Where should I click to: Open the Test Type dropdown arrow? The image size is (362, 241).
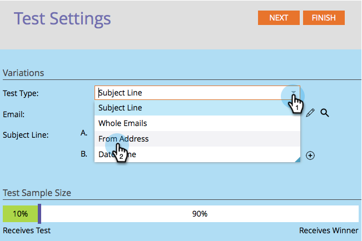coord(293,93)
